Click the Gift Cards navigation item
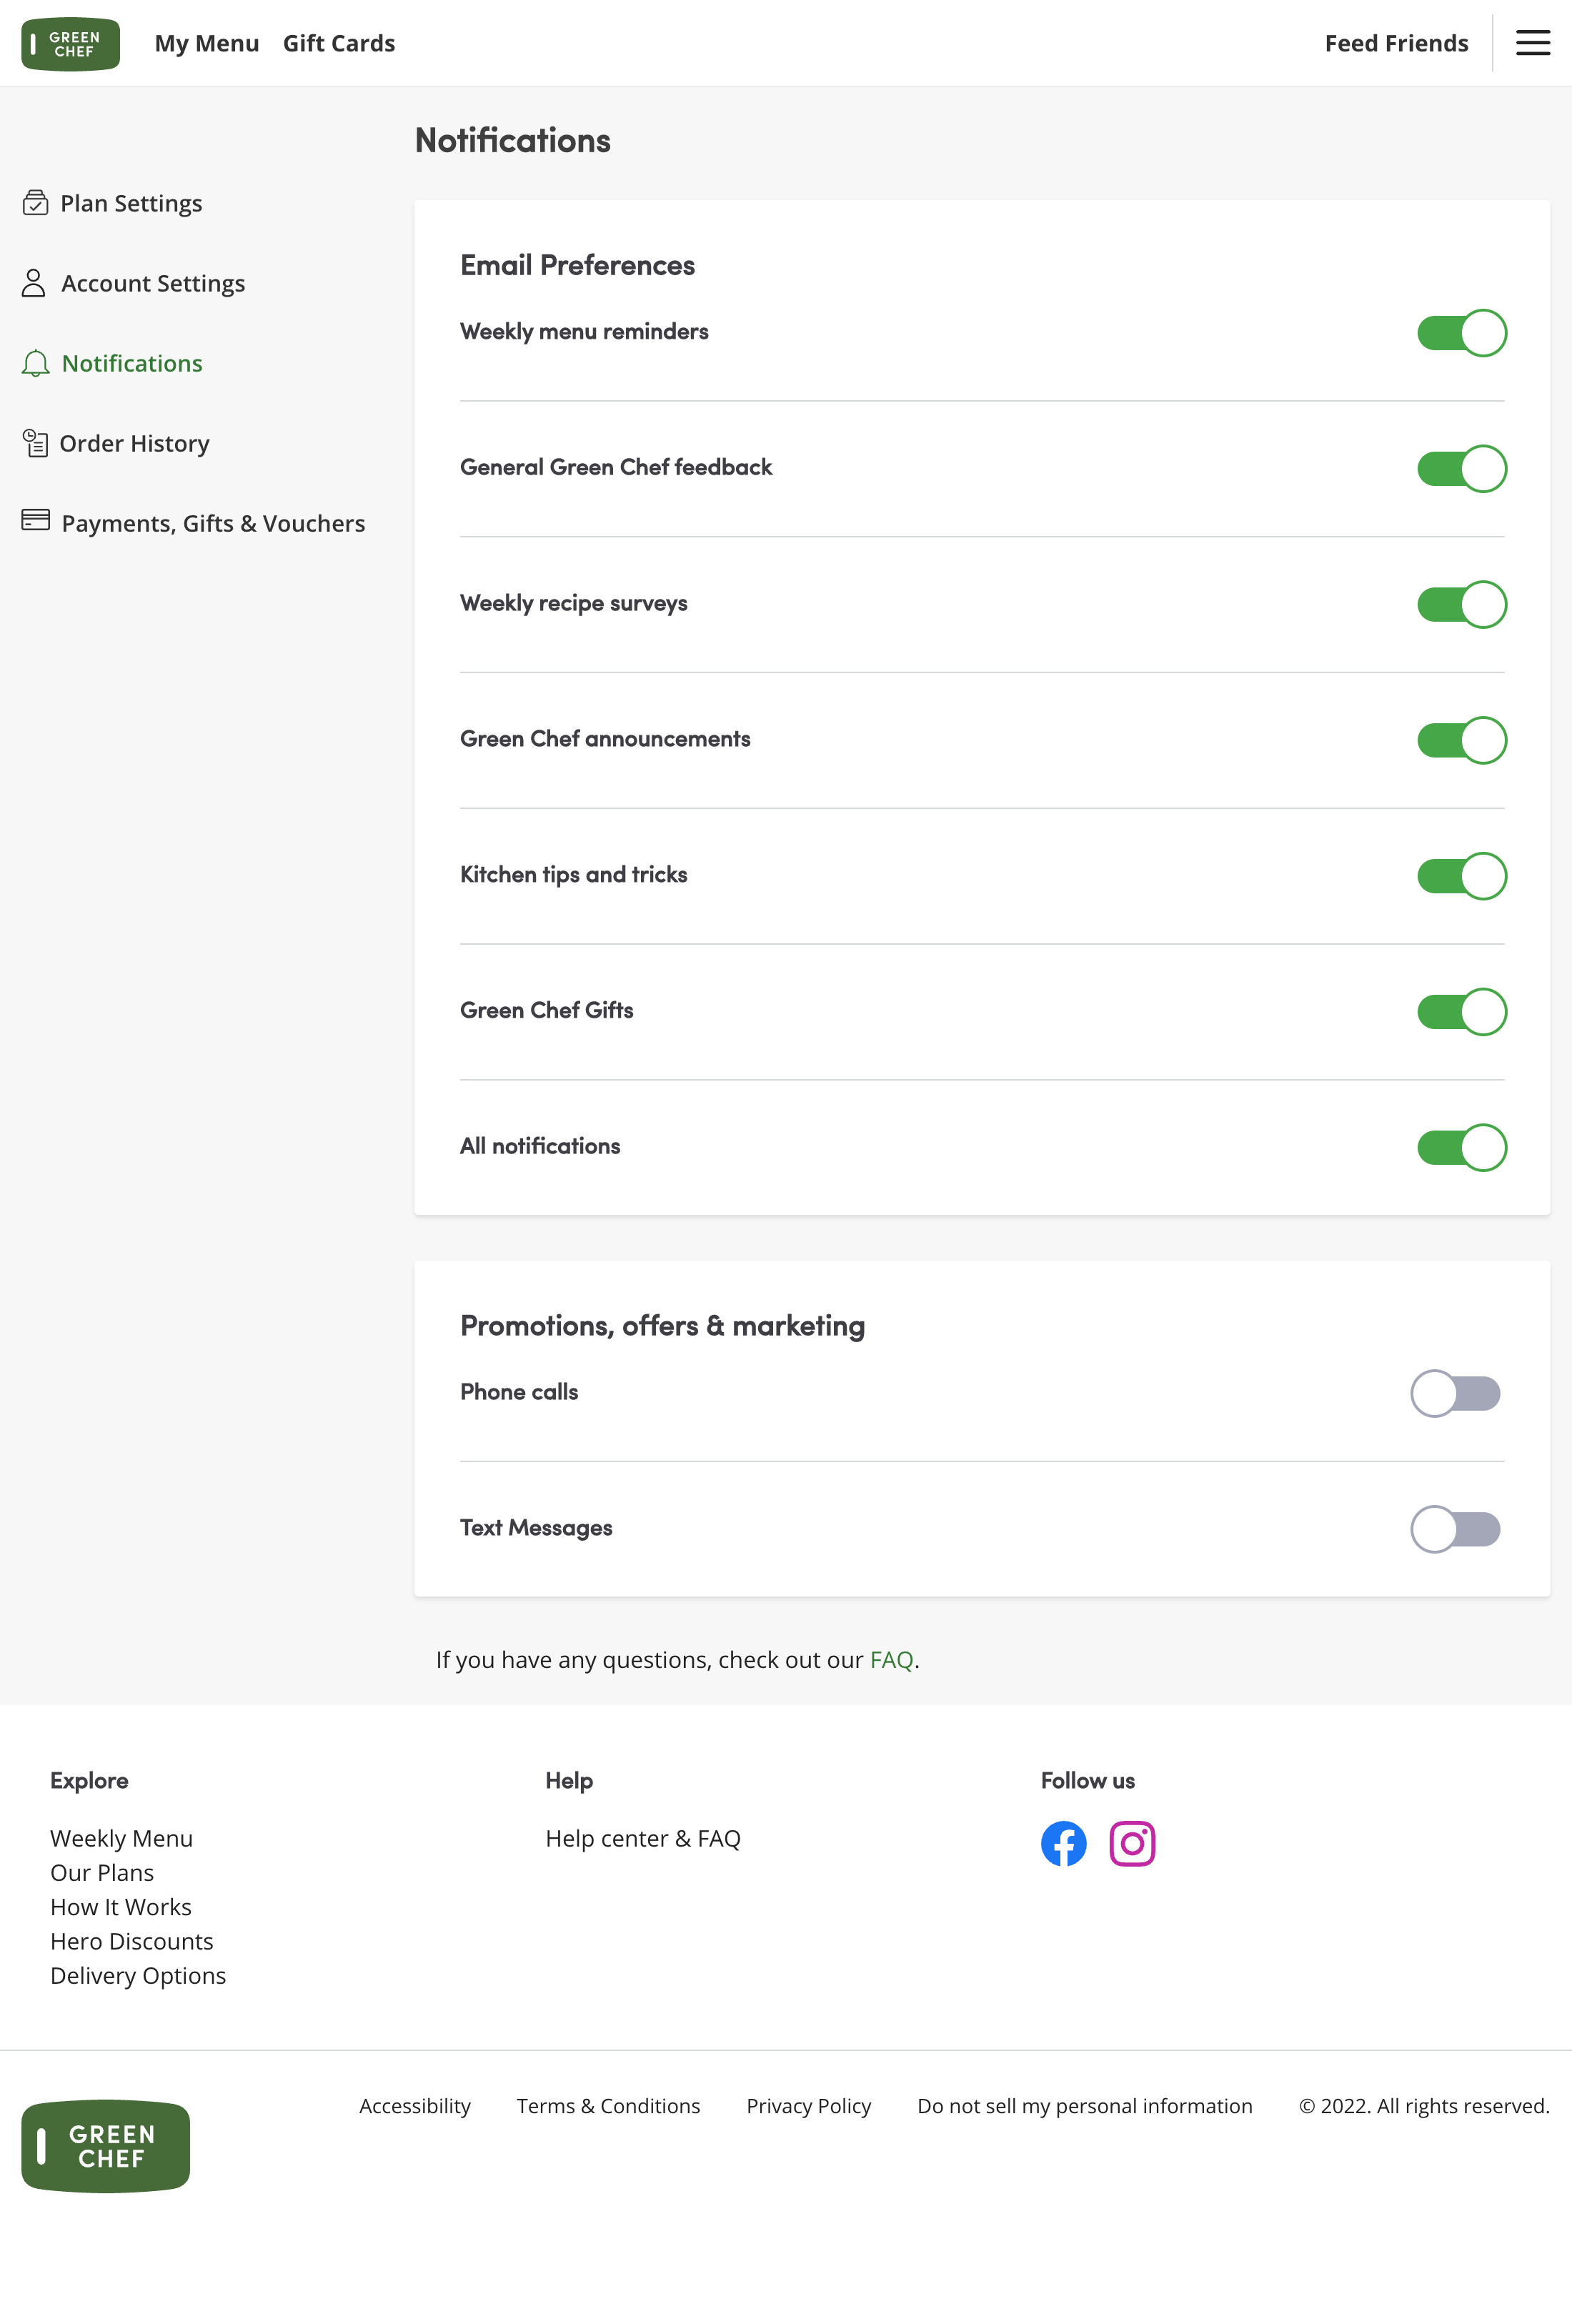 coord(338,43)
